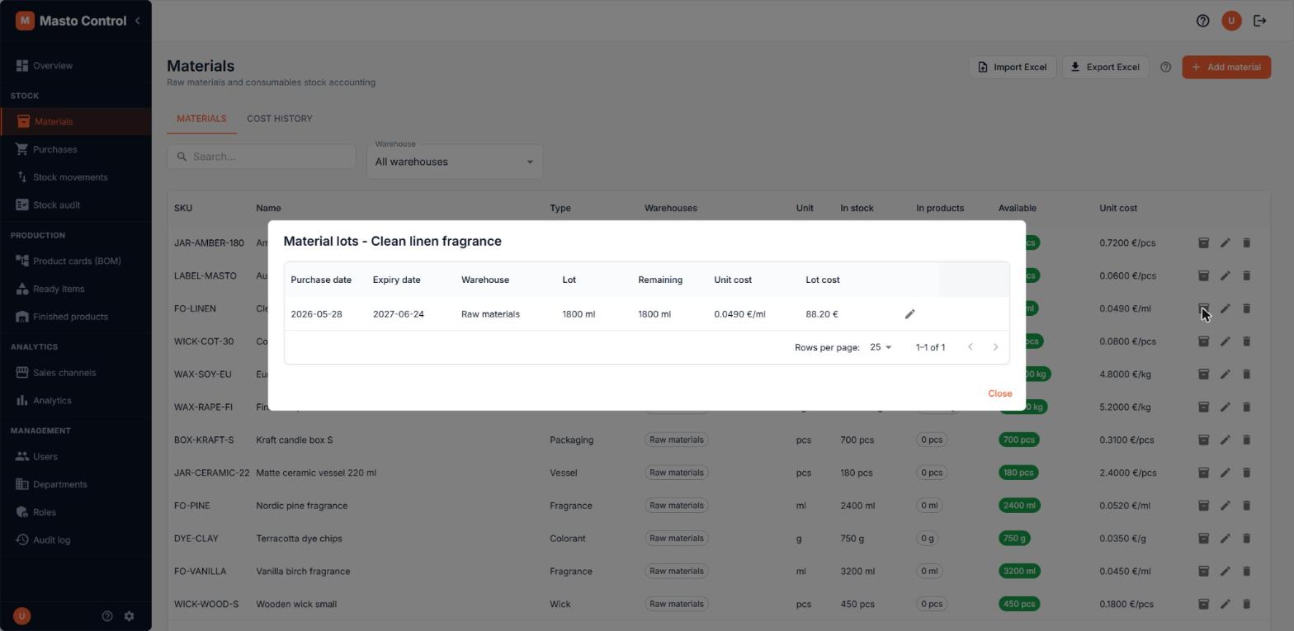The height and width of the screenshot is (631, 1294).
Task: Delete the JAR-CERAMIC-22 material
Action: (1246, 473)
